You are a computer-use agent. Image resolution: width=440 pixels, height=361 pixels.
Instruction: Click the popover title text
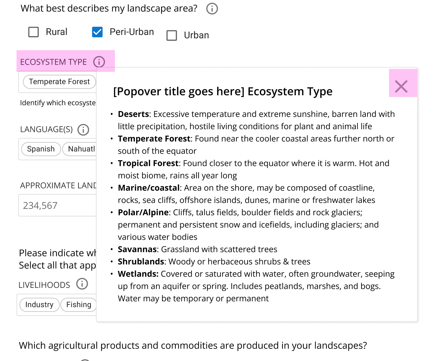pyautogui.click(x=223, y=91)
